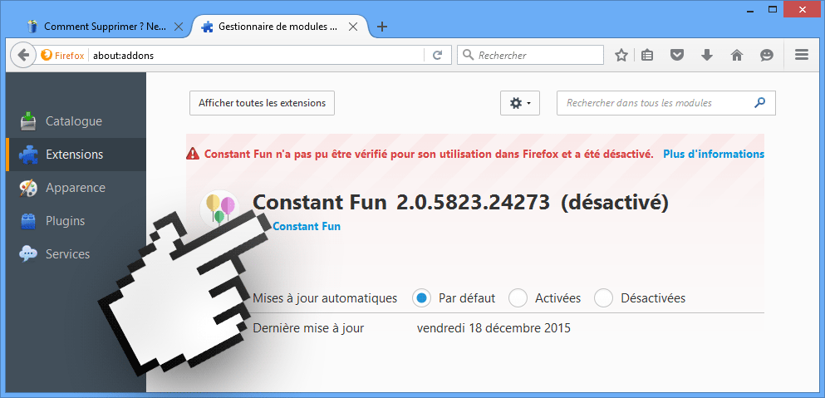Click the Mises à jour automatiques label
This screenshot has width=825, height=398.
(x=325, y=298)
